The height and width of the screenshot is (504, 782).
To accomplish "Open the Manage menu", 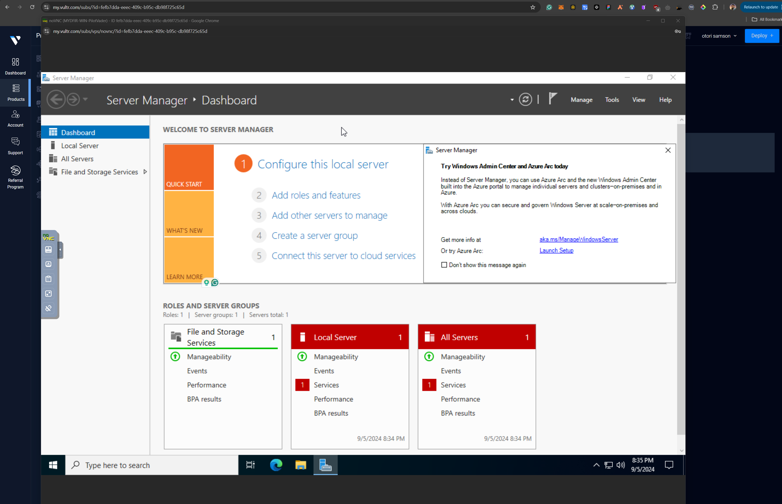I will click(x=581, y=100).
